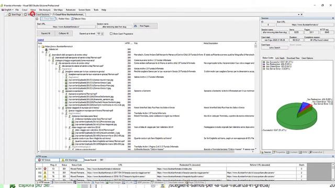The image size is (335, 188).
Task: Open the Site Analysis menu
Action: [x=44, y=10]
